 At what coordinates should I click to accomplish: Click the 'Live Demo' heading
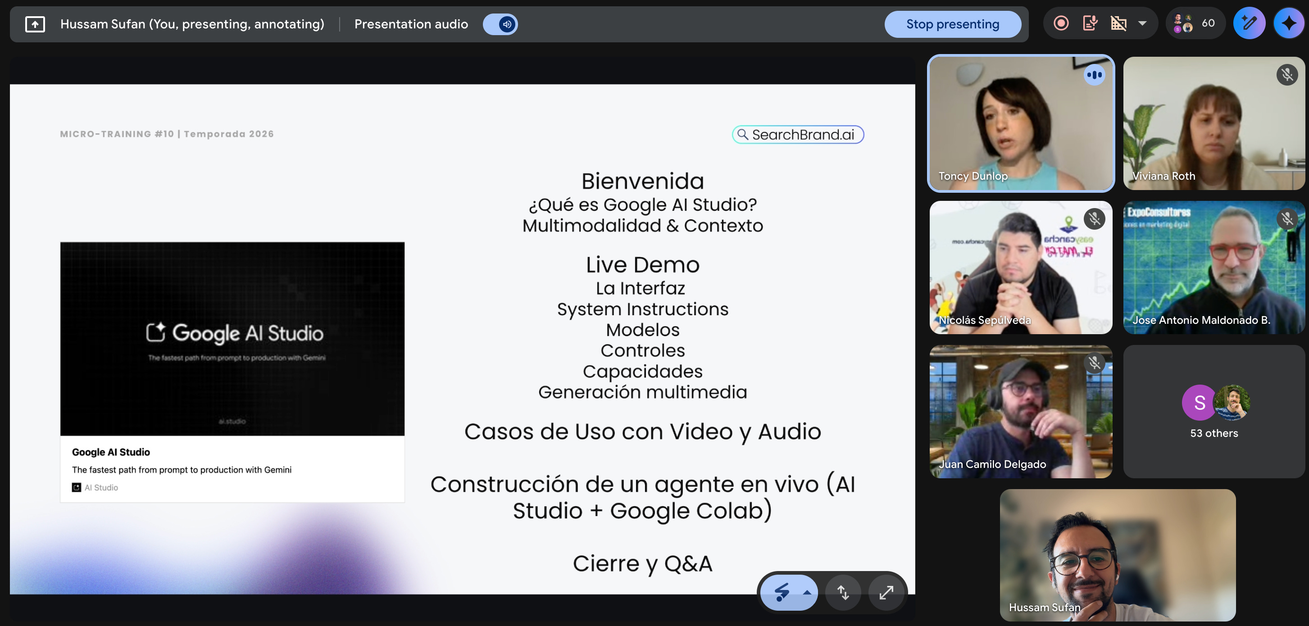tap(642, 265)
